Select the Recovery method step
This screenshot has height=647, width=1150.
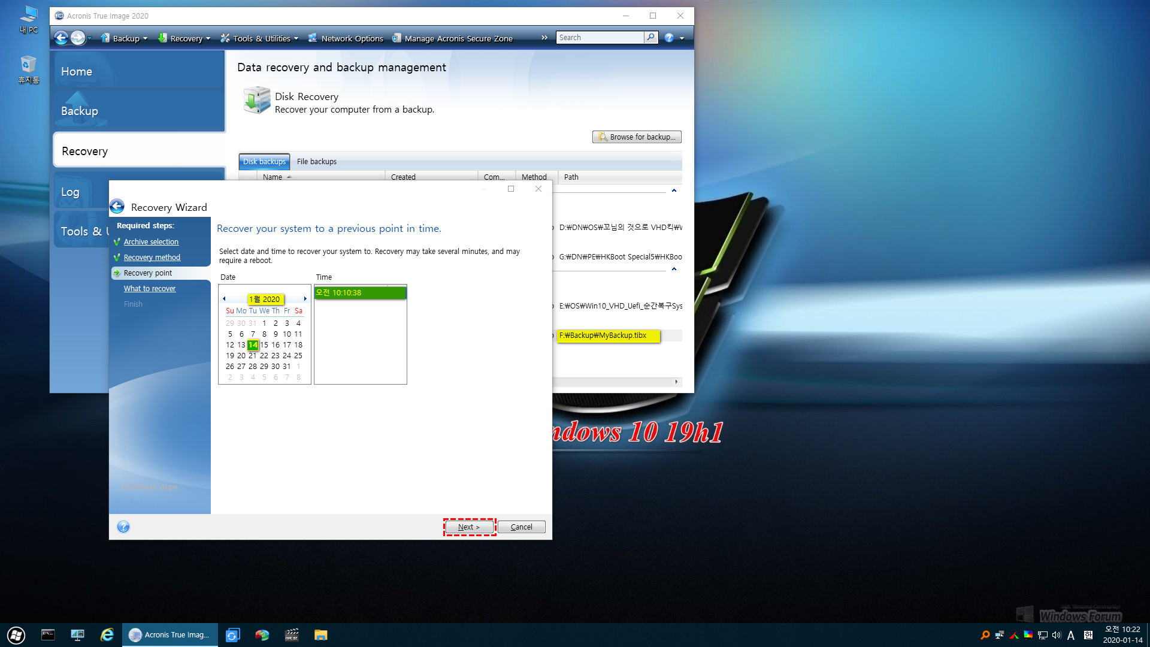coord(152,257)
